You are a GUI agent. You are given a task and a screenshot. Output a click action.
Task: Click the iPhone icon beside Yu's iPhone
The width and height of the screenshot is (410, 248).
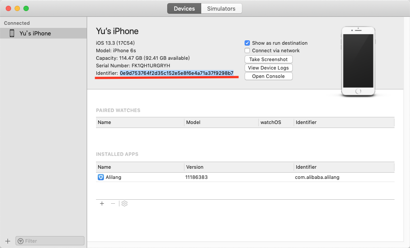(12, 33)
